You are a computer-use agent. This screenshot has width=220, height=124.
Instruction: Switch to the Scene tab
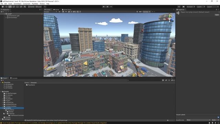pyautogui.click(x=47, y=10)
